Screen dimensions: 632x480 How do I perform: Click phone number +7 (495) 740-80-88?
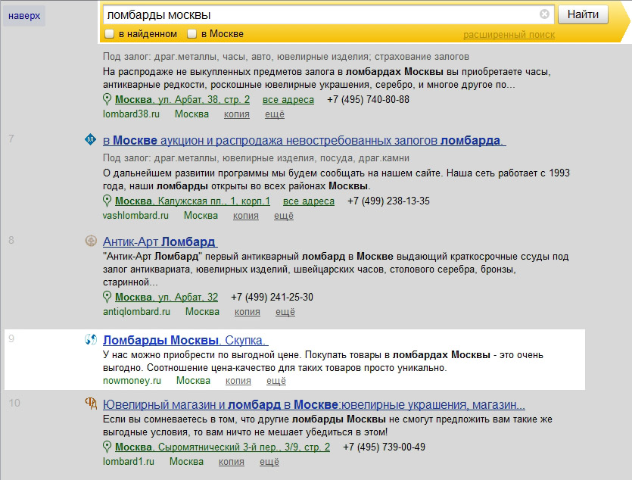pyautogui.click(x=368, y=99)
